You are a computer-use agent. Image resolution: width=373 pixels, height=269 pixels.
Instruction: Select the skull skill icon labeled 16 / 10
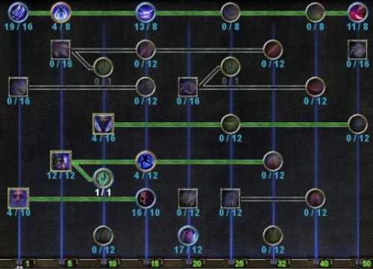click(x=145, y=198)
